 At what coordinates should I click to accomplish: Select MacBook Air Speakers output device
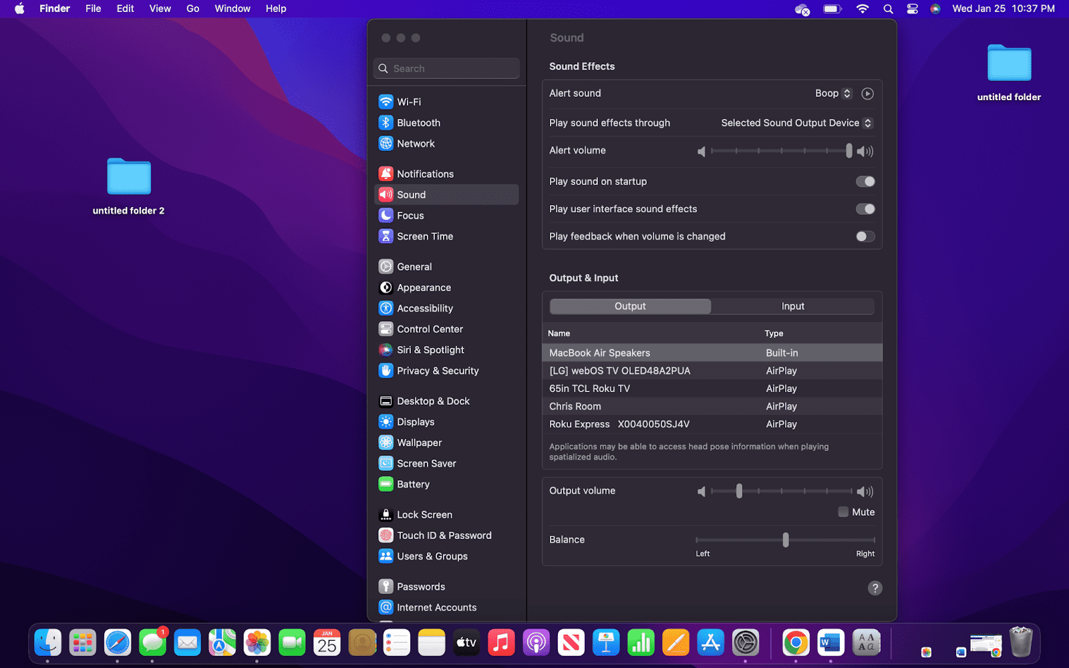[x=712, y=353]
